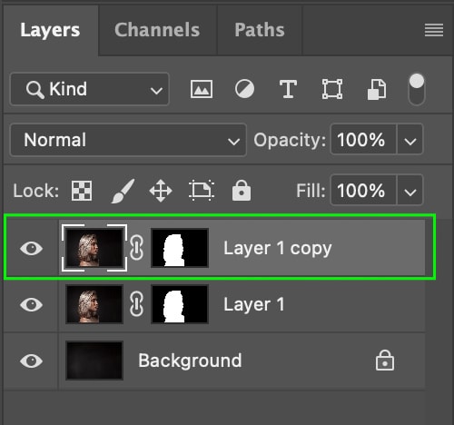Click the adjustment layer filter icon

(244, 89)
